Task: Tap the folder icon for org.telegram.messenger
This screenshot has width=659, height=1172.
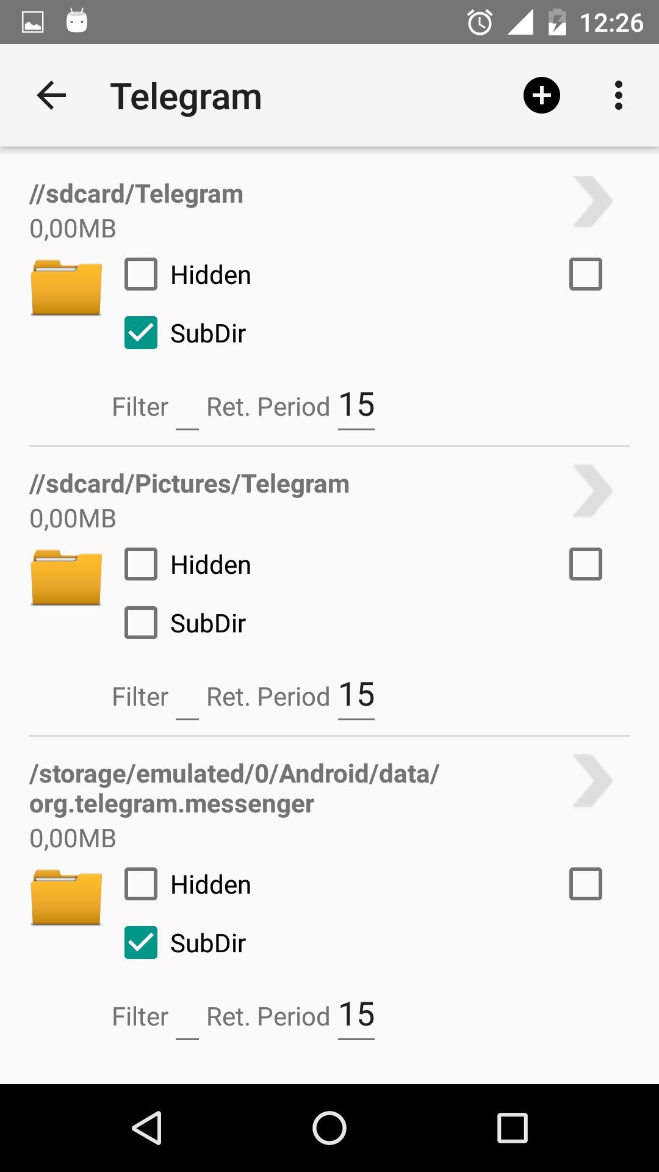Action: [x=66, y=897]
